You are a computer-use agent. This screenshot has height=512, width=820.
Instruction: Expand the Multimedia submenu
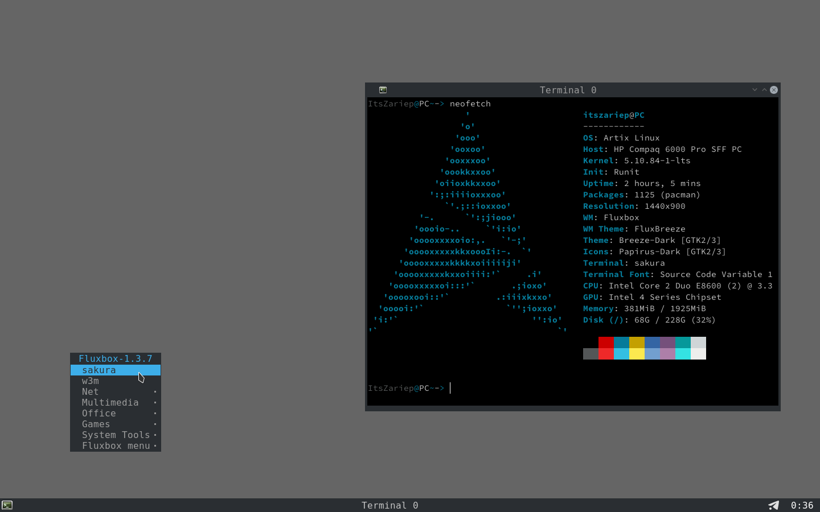pos(116,403)
